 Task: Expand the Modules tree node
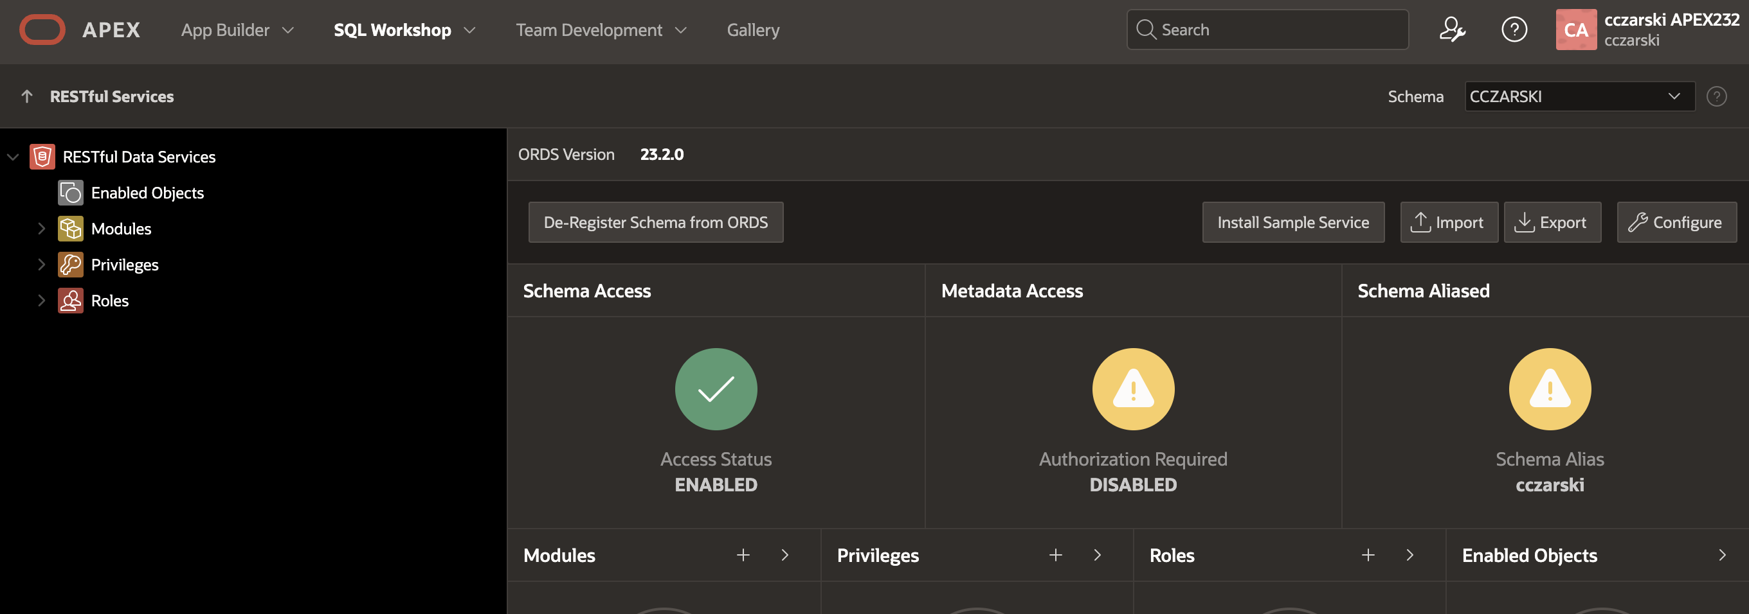pos(41,229)
